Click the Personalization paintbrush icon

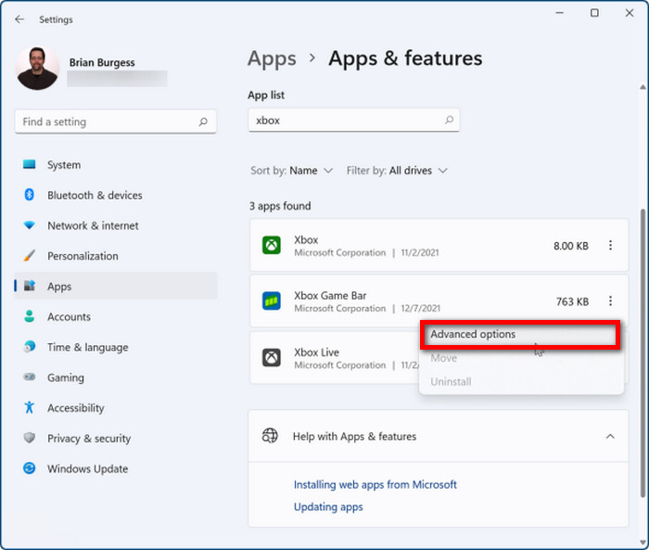coord(30,255)
